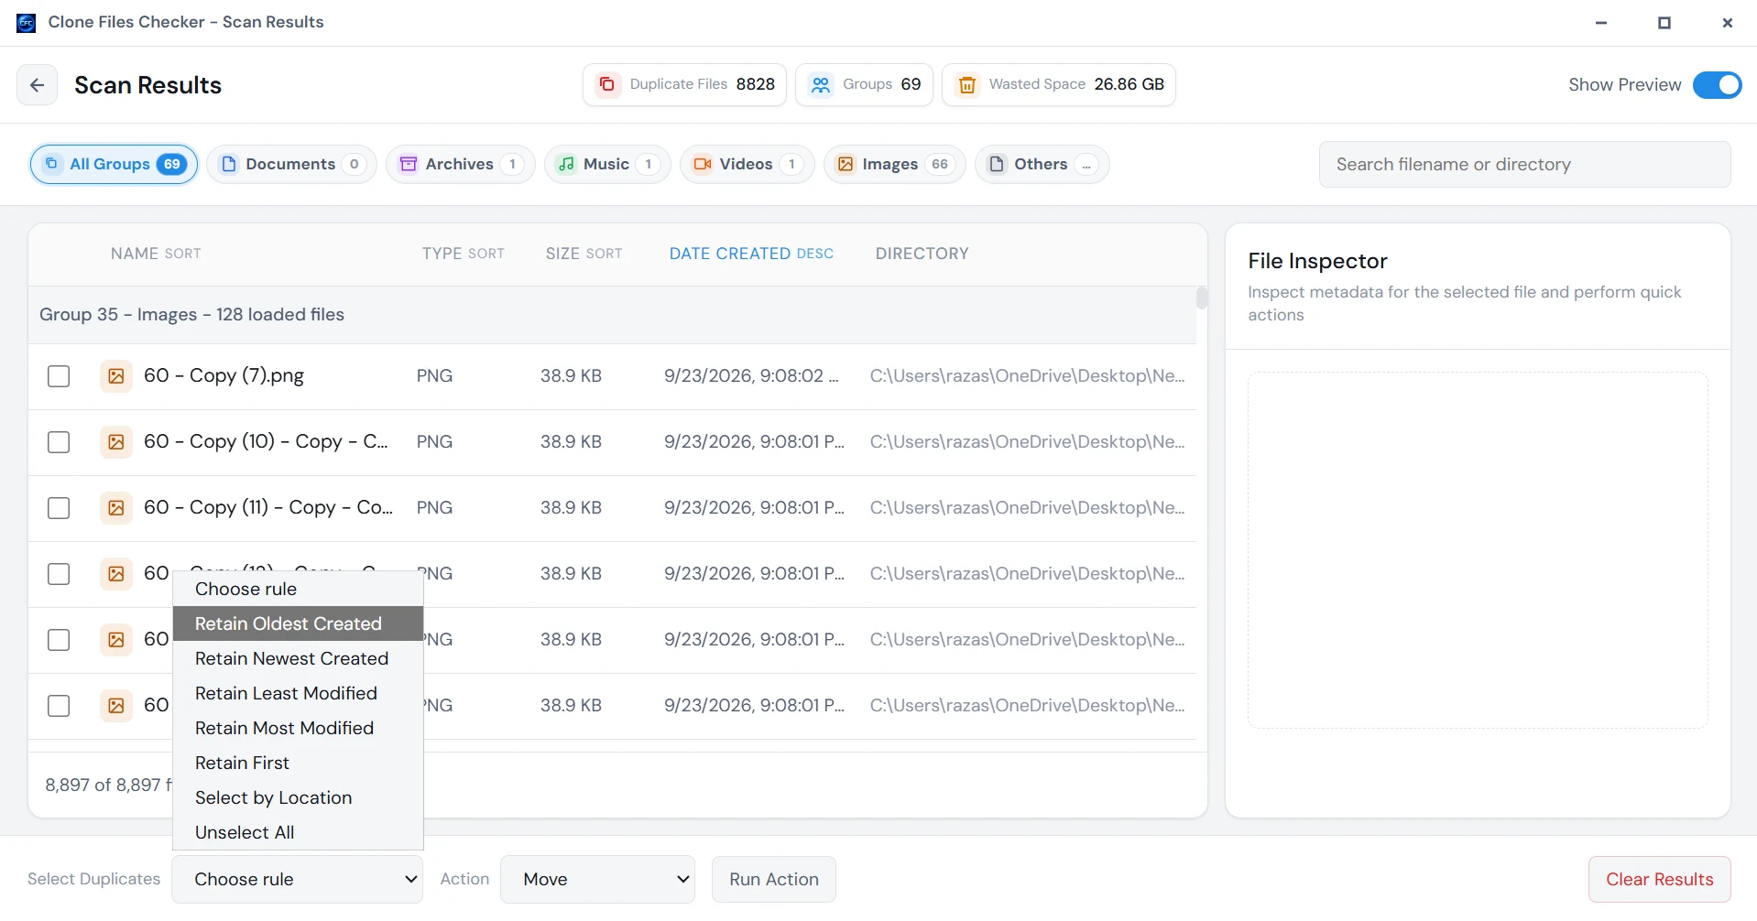Toggle the Show Preview switch
1757x921 pixels.
(1717, 85)
